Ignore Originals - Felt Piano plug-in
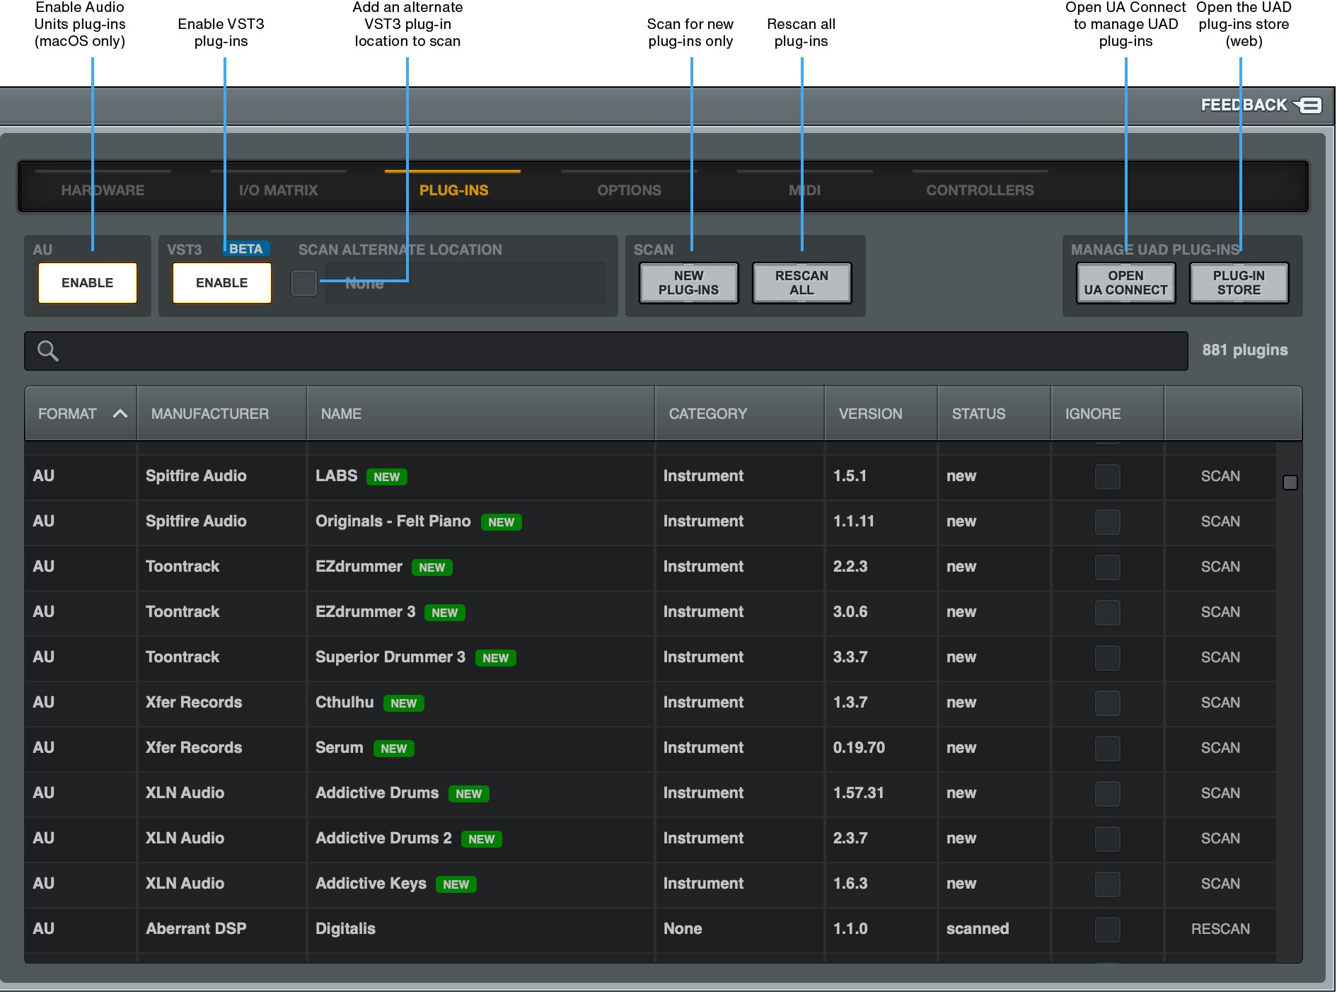1337x992 pixels. tap(1107, 521)
